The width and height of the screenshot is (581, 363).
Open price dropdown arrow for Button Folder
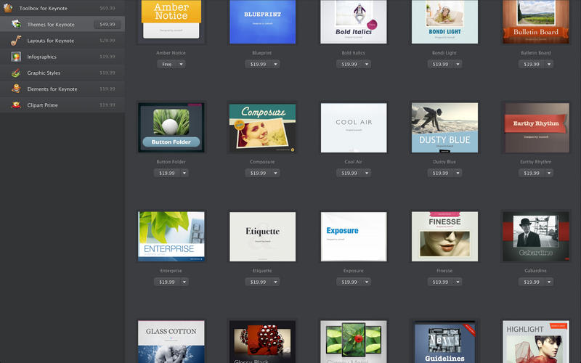(184, 173)
